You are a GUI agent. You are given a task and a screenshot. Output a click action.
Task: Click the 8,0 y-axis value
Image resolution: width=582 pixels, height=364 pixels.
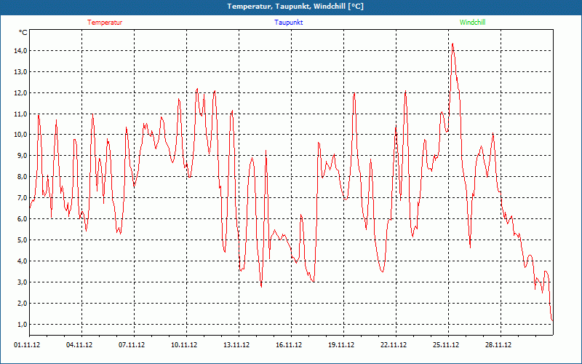pos(22,177)
